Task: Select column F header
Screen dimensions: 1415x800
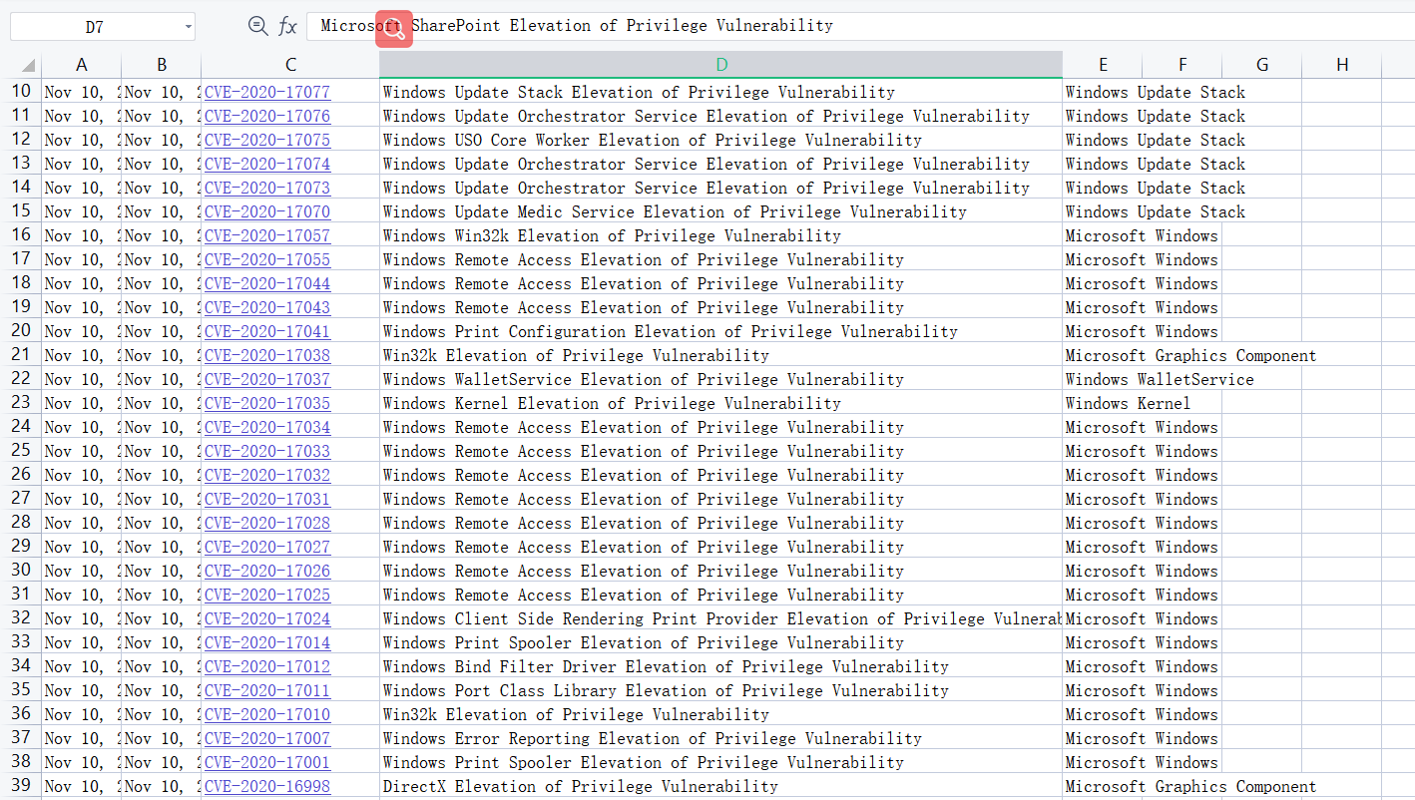Action: coord(1182,65)
